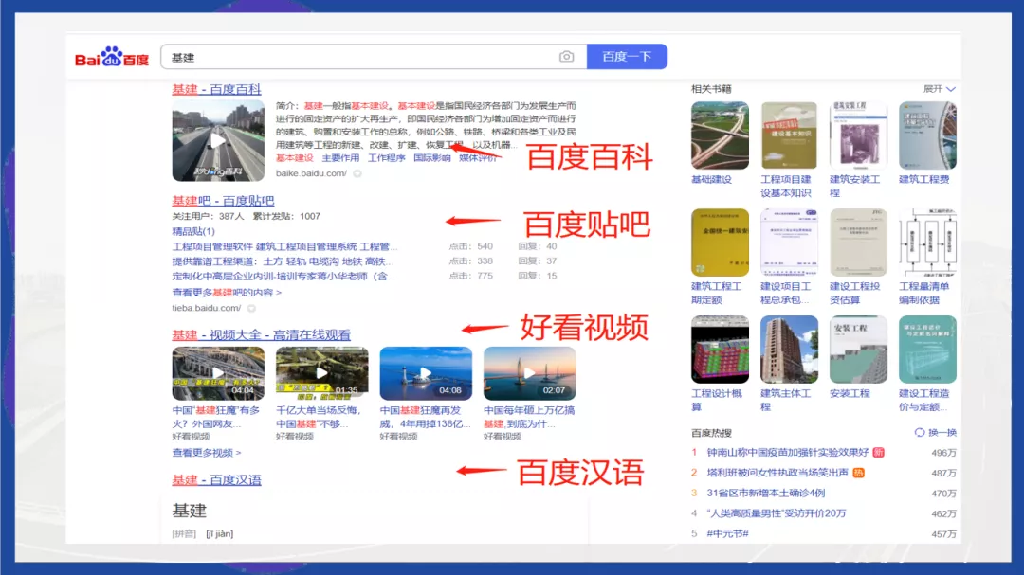Open the 主要作用 sublink
1024x575 pixels.
pyautogui.click(x=340, y=158)
